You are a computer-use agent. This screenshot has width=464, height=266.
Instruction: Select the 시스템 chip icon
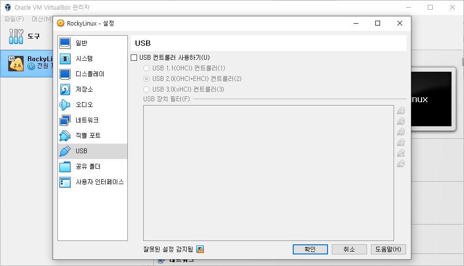65,58
